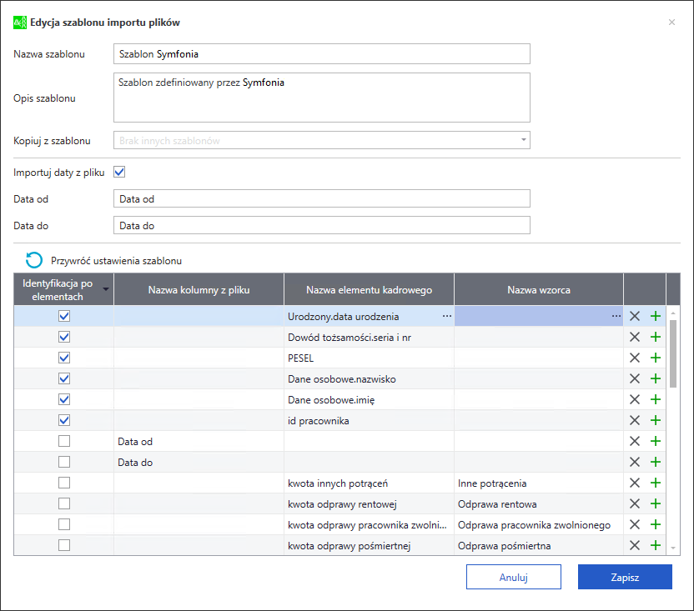Add a row below Dane osobowe.imię
This screenshot has width=694, height=611.
pyautogui.click(x=656, y=399)
